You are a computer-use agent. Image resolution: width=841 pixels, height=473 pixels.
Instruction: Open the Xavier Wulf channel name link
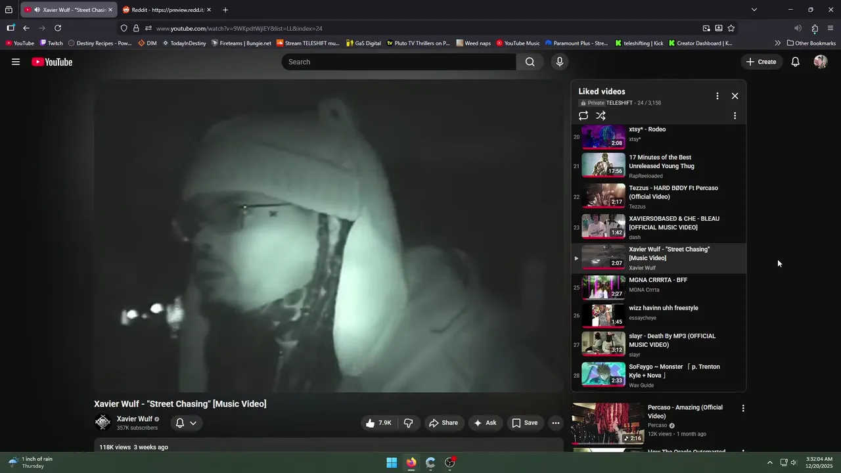(x=135, y=419)
